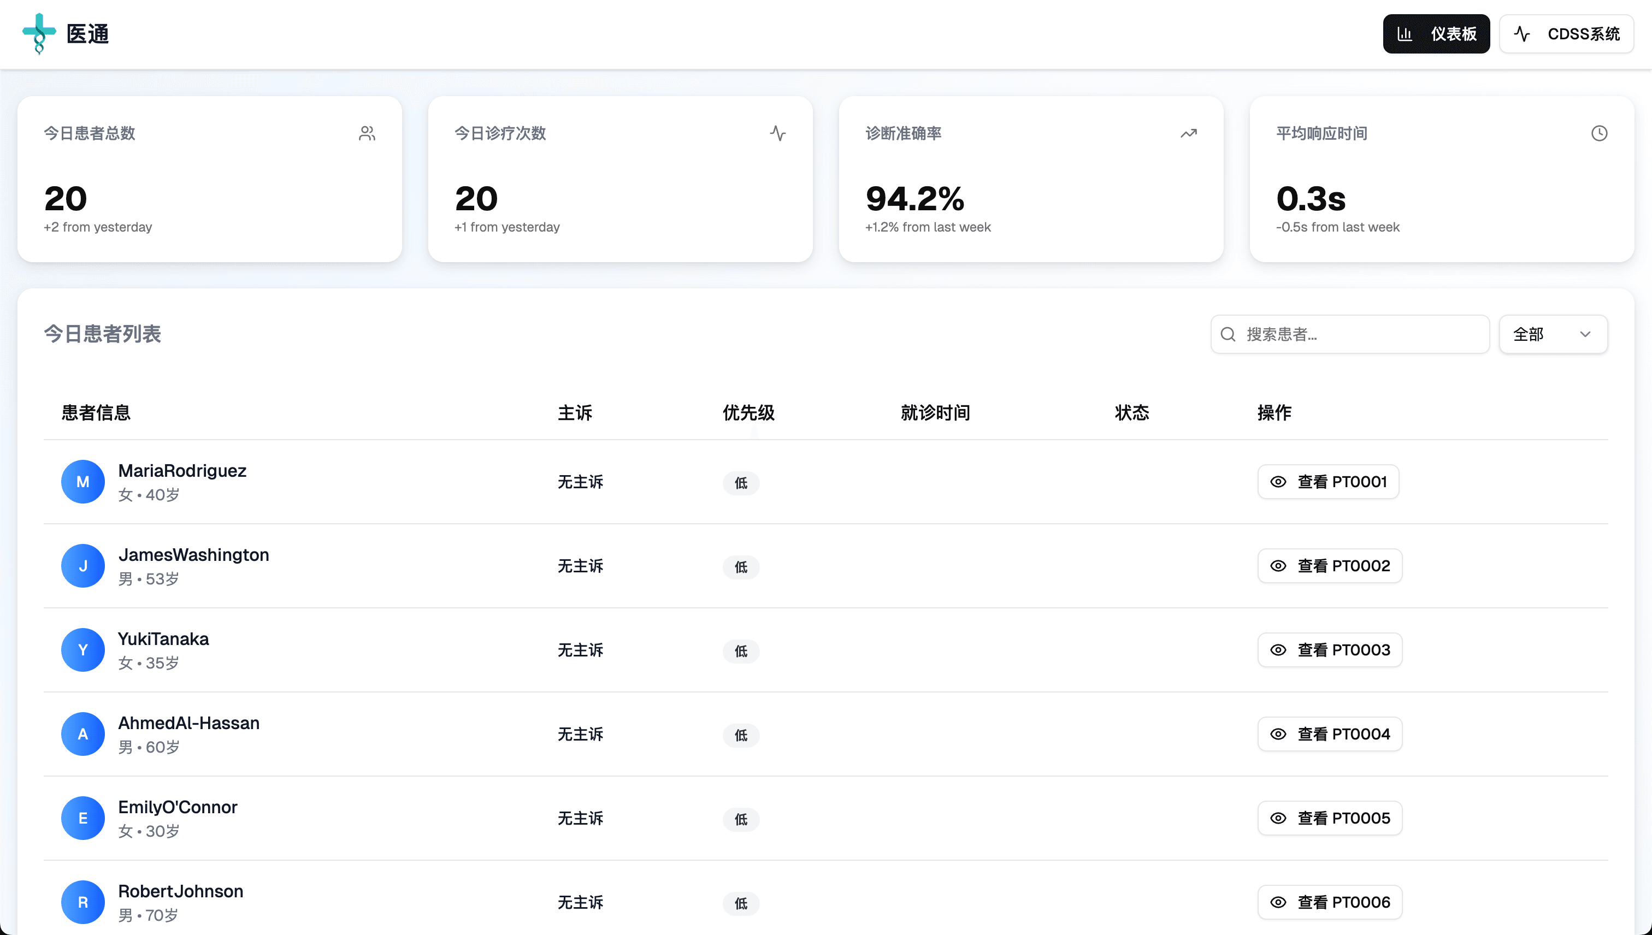This screenshot has height=935, width=1652.
Task: Click the eye icon for PT0002
Action: tap(1278, 566)
